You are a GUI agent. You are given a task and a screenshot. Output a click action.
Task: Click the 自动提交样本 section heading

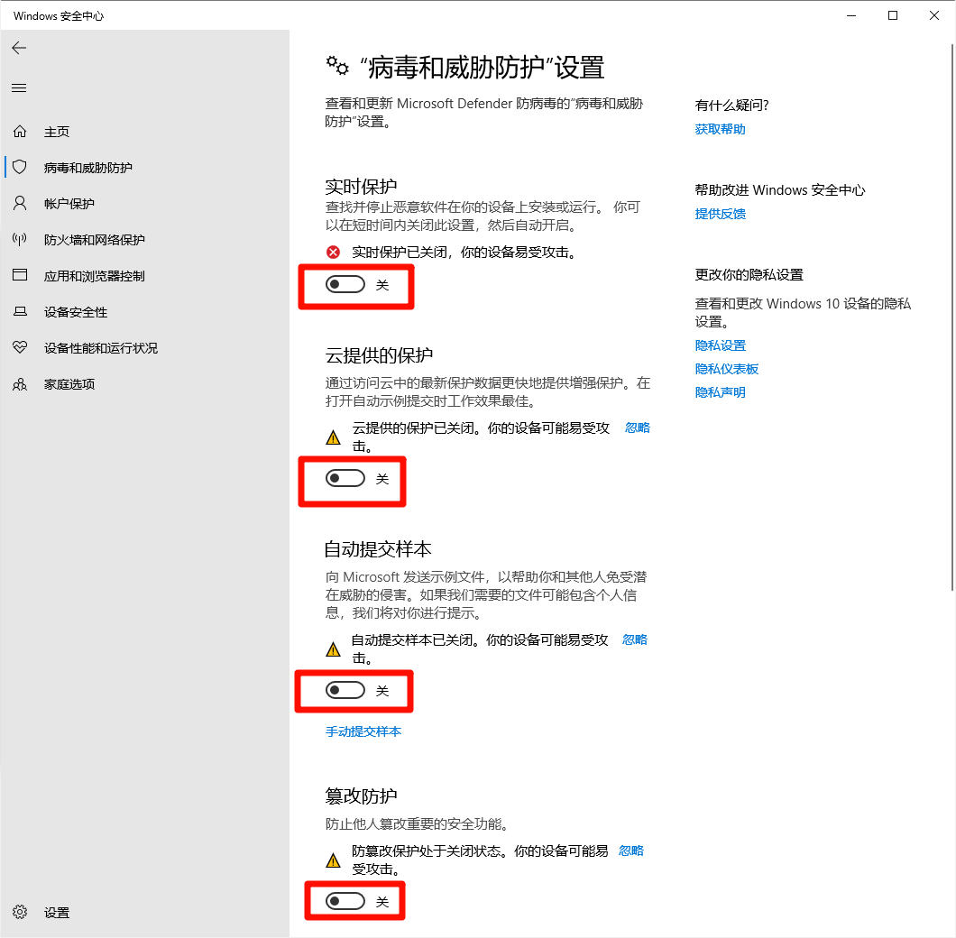pyautogui.click(x=378, y=549)
